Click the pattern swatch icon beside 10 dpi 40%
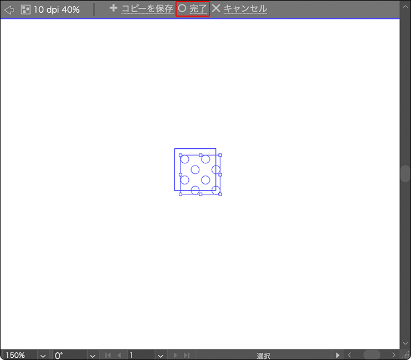 click(26, 9)
